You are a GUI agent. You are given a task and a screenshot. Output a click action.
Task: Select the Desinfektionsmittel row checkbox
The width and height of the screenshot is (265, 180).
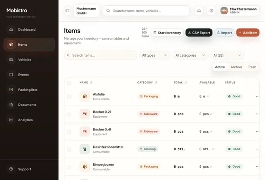click(69, 149)
